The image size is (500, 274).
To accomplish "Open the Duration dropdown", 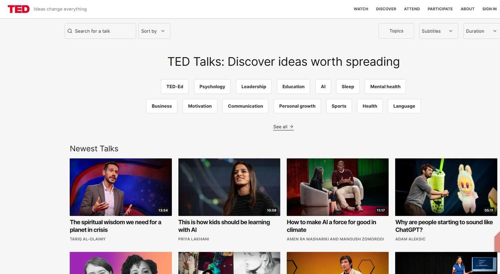I will coord(481,31).
